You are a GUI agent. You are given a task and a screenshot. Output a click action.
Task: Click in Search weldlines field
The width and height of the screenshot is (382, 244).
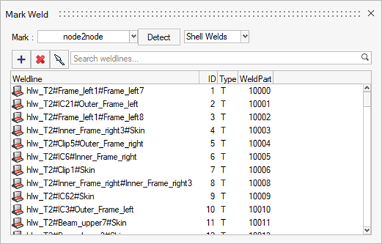pyautogui.click(x=216, y=59)
